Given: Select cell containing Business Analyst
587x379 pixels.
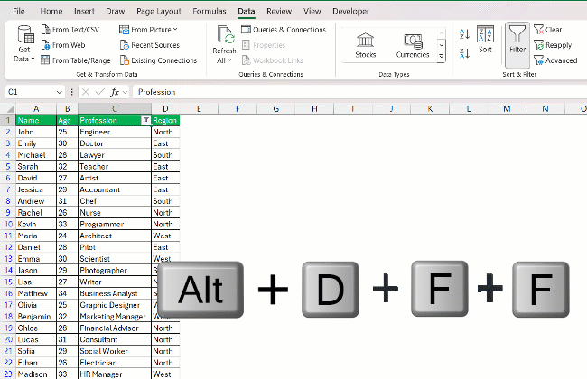Looking at the screenshot, I should tap(115, 293).
